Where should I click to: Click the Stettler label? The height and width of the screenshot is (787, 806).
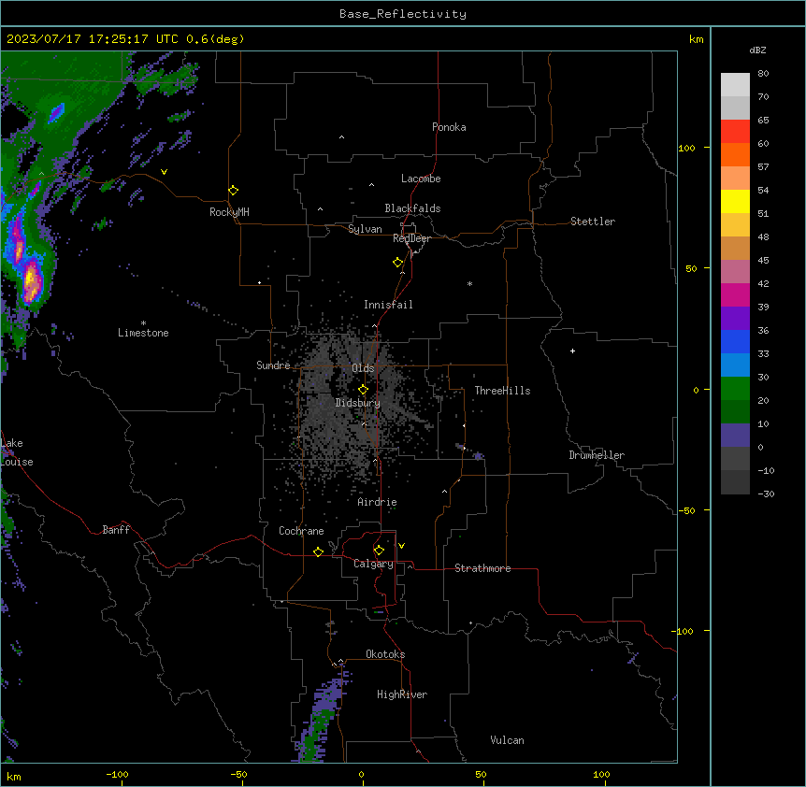coord(593,222)
